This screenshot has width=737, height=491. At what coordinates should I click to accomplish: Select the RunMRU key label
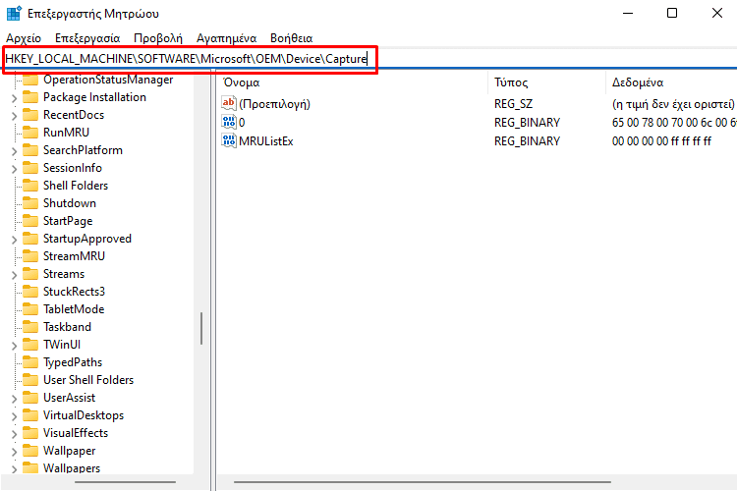tap(66, 133)
